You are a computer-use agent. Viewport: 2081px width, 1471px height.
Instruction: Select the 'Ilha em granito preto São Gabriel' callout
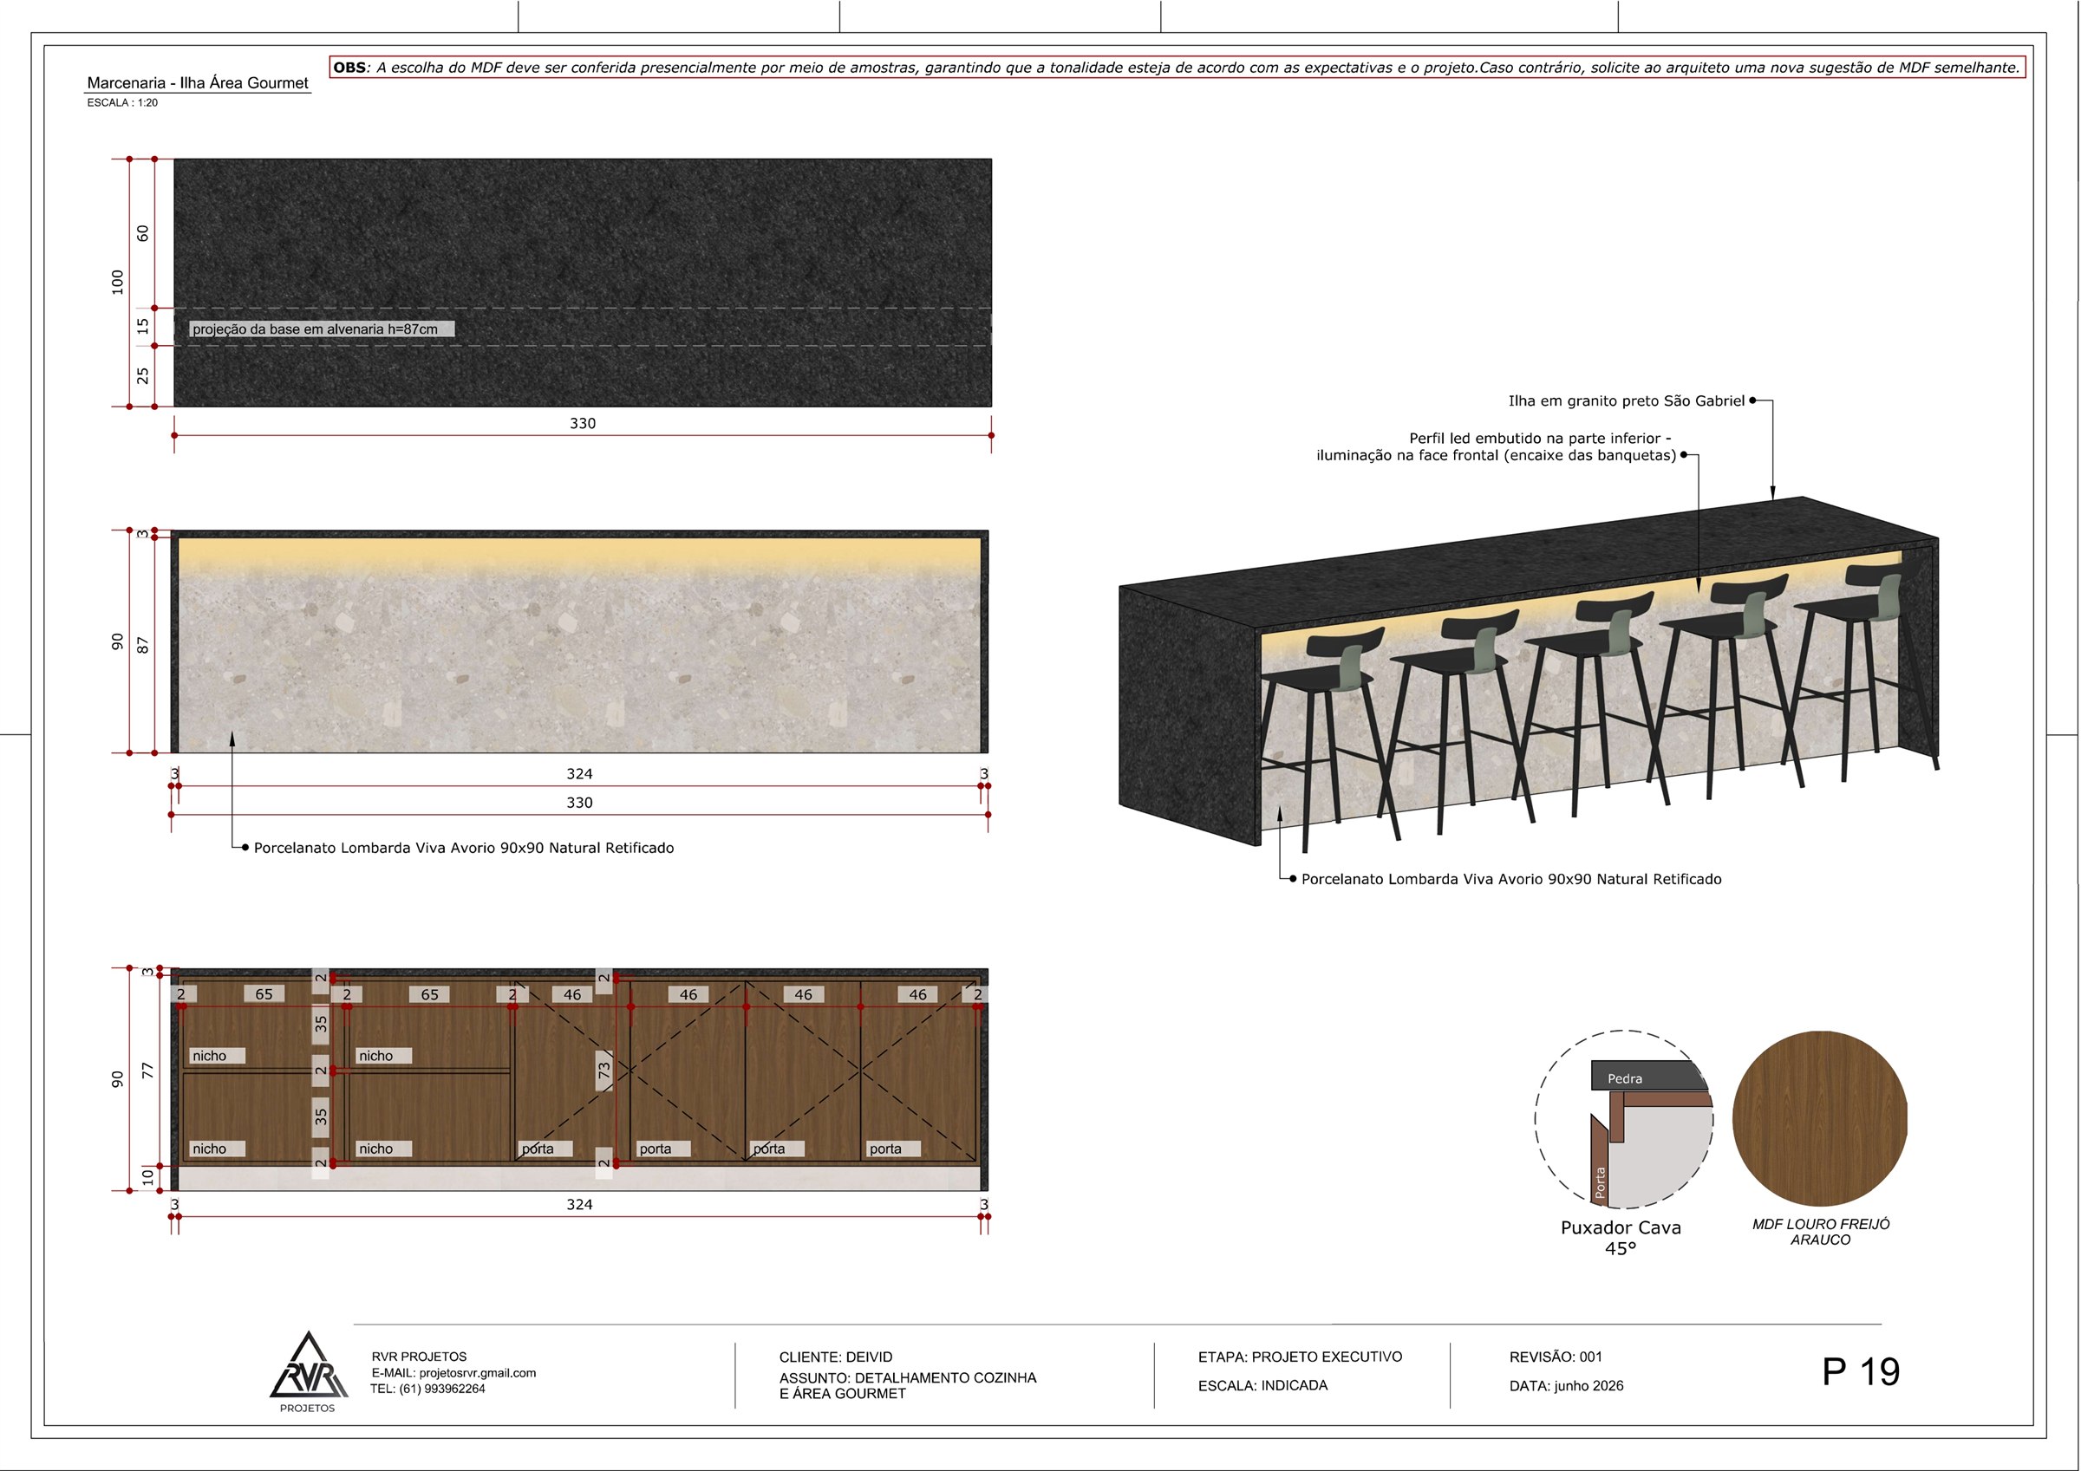1626,400
